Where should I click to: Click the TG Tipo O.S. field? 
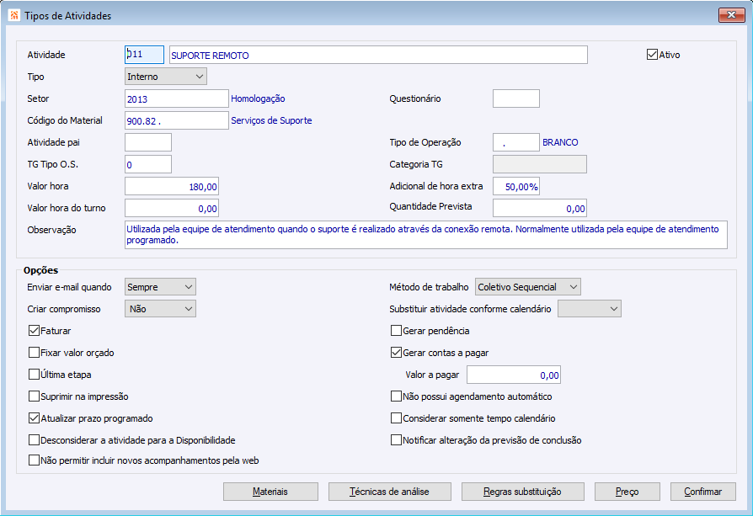(x=148, y=164)
